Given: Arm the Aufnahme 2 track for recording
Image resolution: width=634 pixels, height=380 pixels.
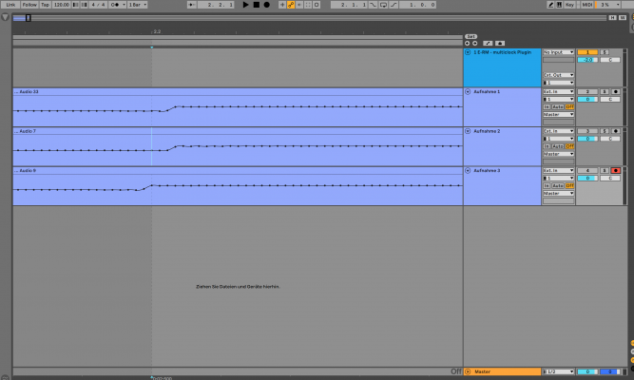Looking at the screenshot, I should click(615, 131).
